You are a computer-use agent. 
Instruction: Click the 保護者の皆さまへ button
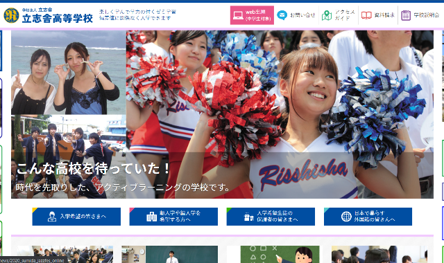[x=271, y=217]
